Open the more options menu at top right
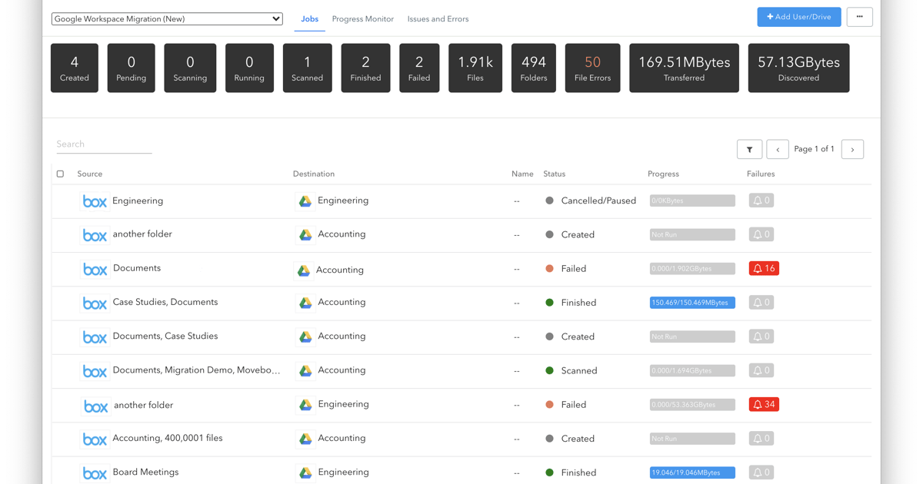This screenshot has height=484, width=923. point(859,16)
